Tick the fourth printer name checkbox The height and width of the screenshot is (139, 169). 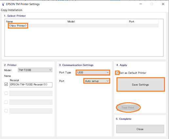click(x=6, y=111)
